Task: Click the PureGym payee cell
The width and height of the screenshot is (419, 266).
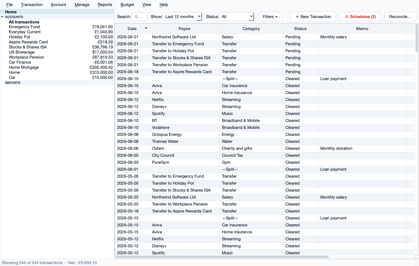Action: click(x=184, y=162)
